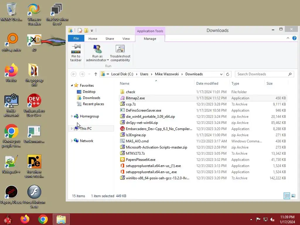Expand the Network tree node
This screenshot has height=225, width=300.
pos(72,141)
